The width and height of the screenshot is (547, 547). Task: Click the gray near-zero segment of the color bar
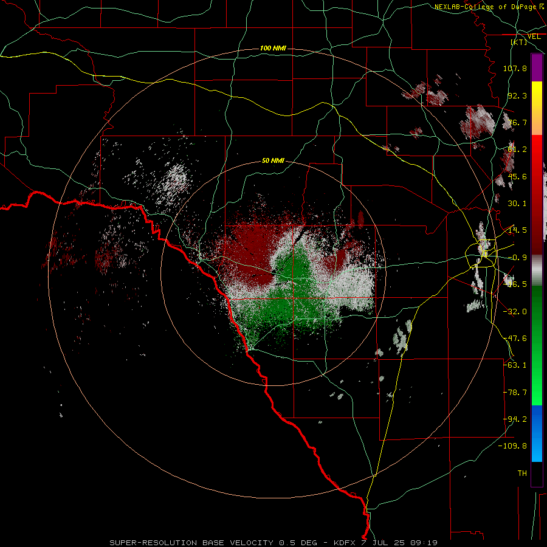537,270
